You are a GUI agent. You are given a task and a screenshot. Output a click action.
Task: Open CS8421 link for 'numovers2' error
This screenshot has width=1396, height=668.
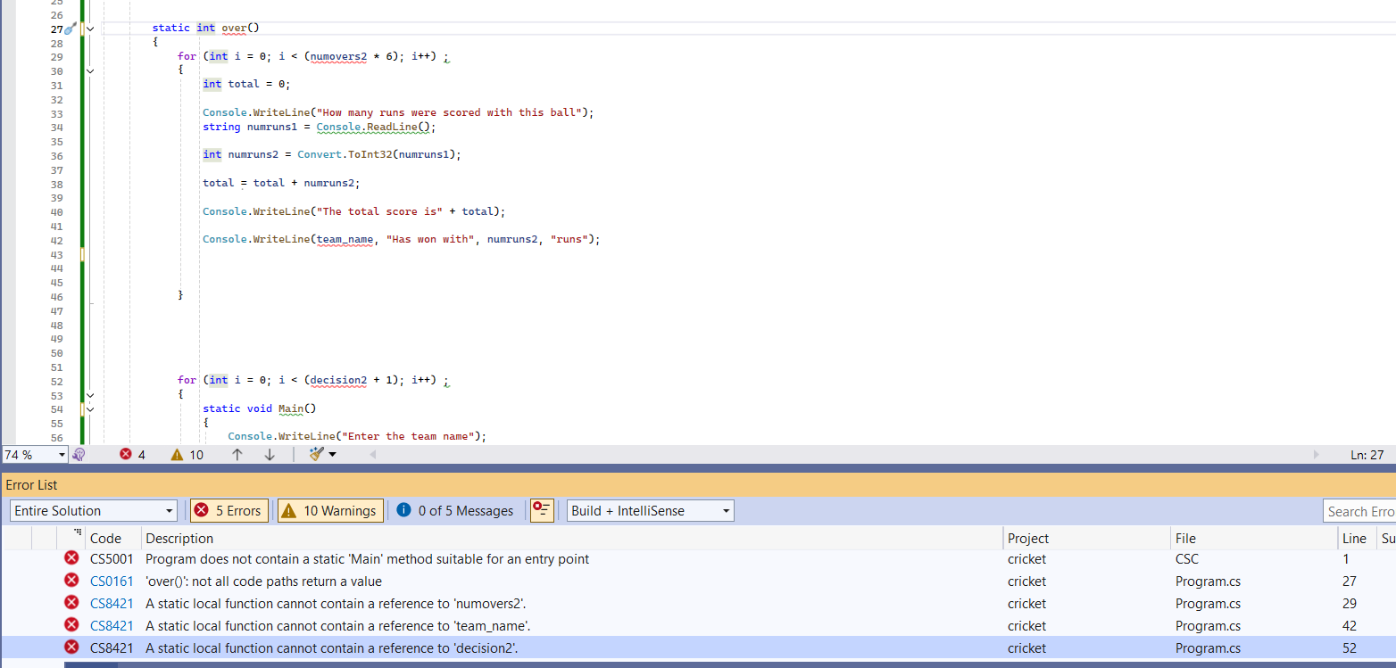coord(112,604)
